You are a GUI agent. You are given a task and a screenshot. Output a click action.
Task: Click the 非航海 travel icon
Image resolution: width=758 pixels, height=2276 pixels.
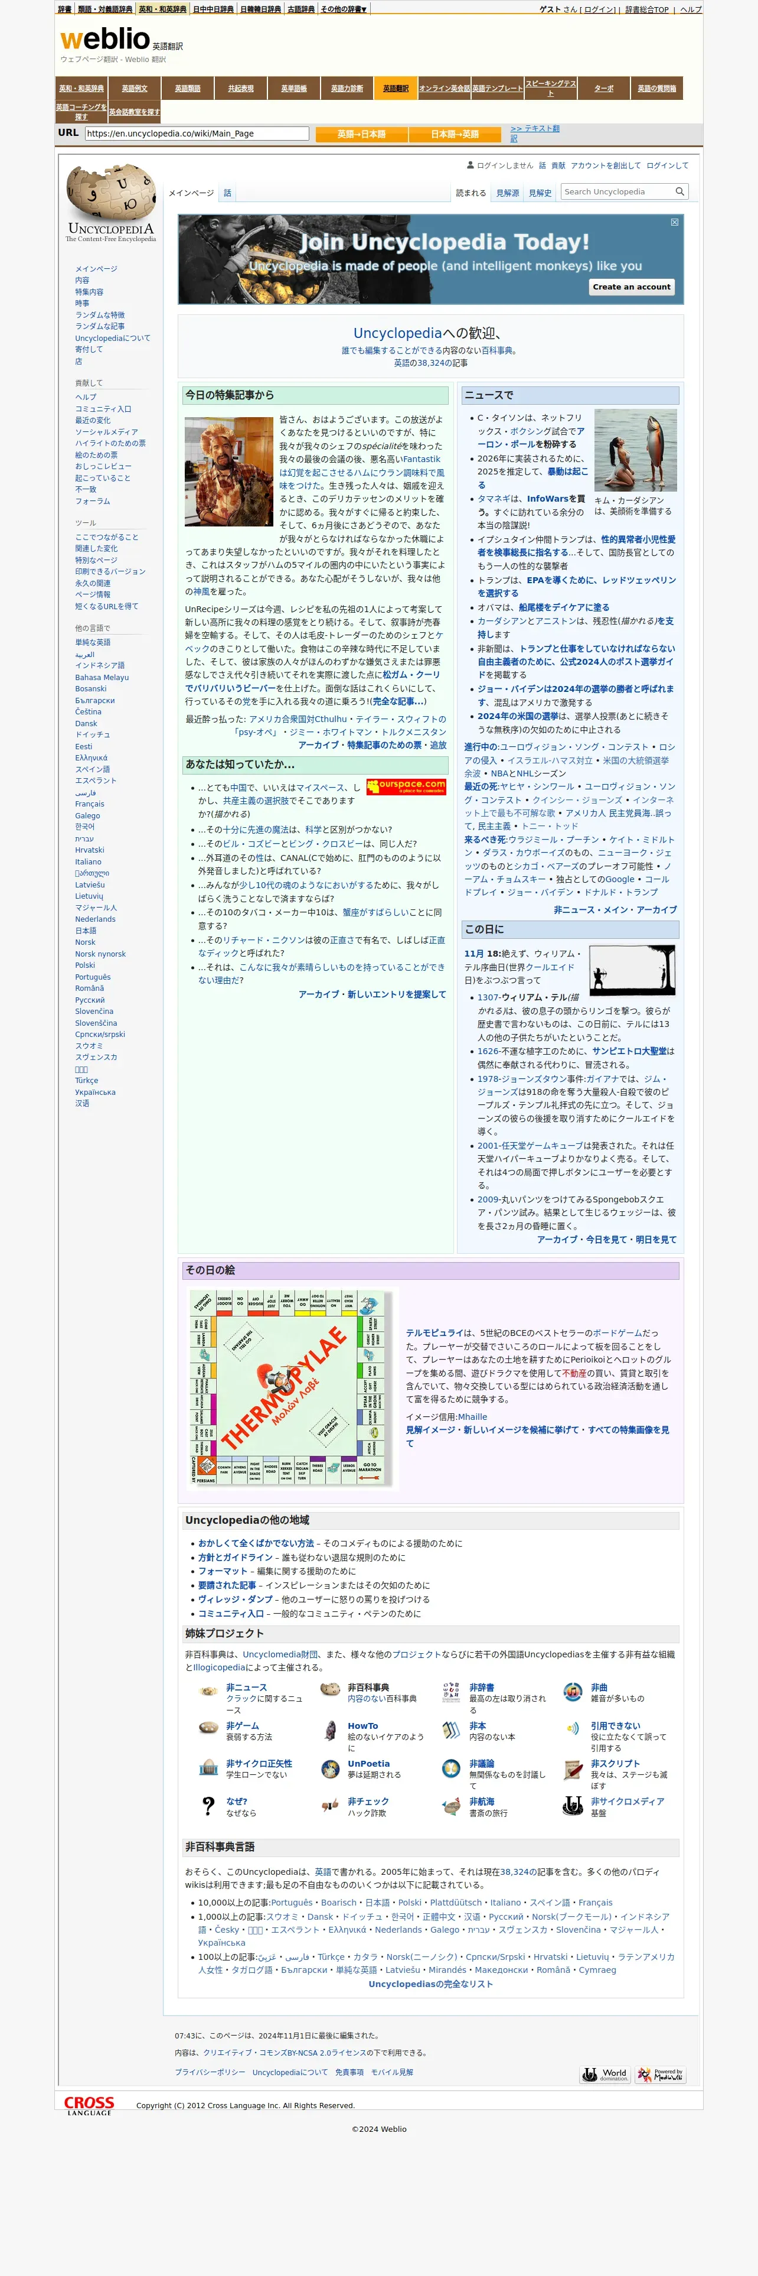[x=451, y=1806]
